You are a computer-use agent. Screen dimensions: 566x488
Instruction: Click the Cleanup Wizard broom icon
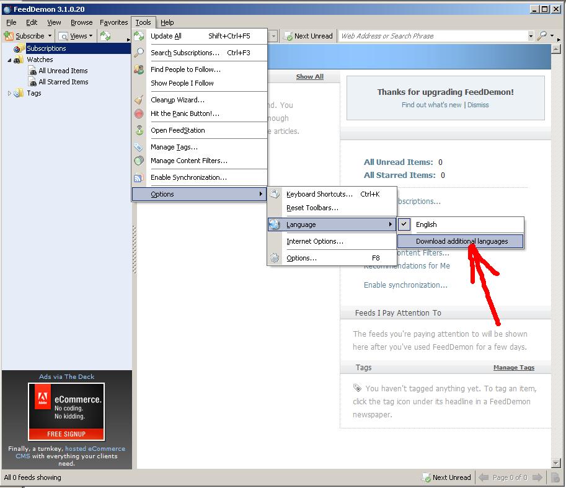pyautogui.click(x=139, y=100)
